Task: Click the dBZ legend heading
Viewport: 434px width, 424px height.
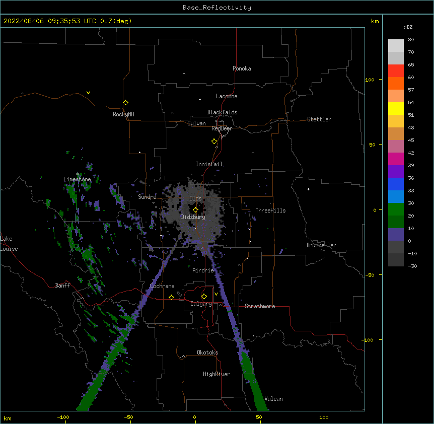Action: tap(408, 27)
